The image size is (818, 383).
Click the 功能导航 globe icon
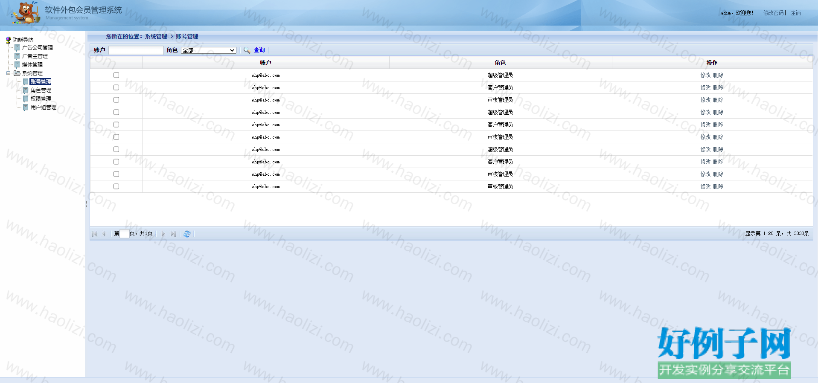click(8, 40)
